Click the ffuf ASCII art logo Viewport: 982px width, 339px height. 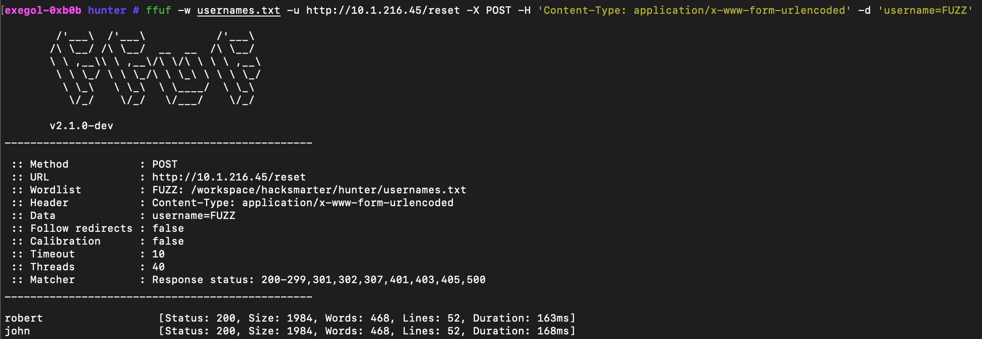tap(156, 68)
